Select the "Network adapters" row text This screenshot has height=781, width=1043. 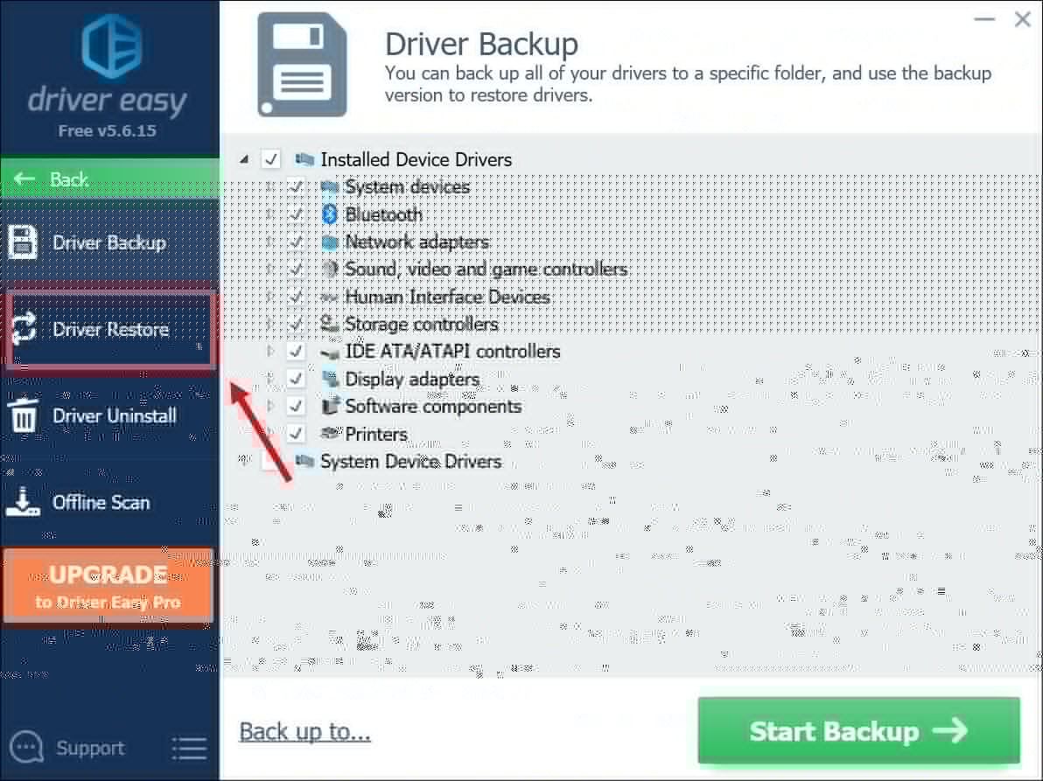[x=417, y=241]
